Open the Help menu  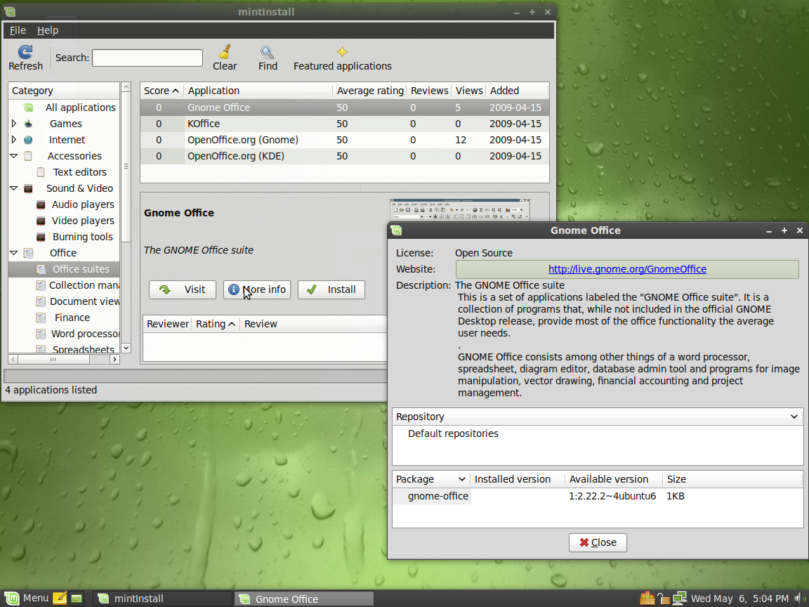pos(48,30)
